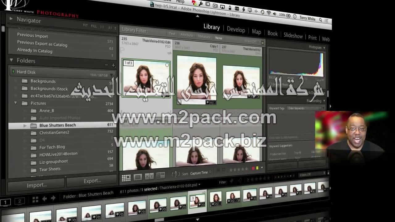395x222 pixels.
Task: Toggle Original Photo checkbox under histogram
Action: (270, 84)
